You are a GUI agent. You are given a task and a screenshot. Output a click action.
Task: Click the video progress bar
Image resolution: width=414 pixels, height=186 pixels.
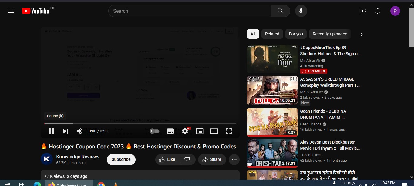coord(140,123)
